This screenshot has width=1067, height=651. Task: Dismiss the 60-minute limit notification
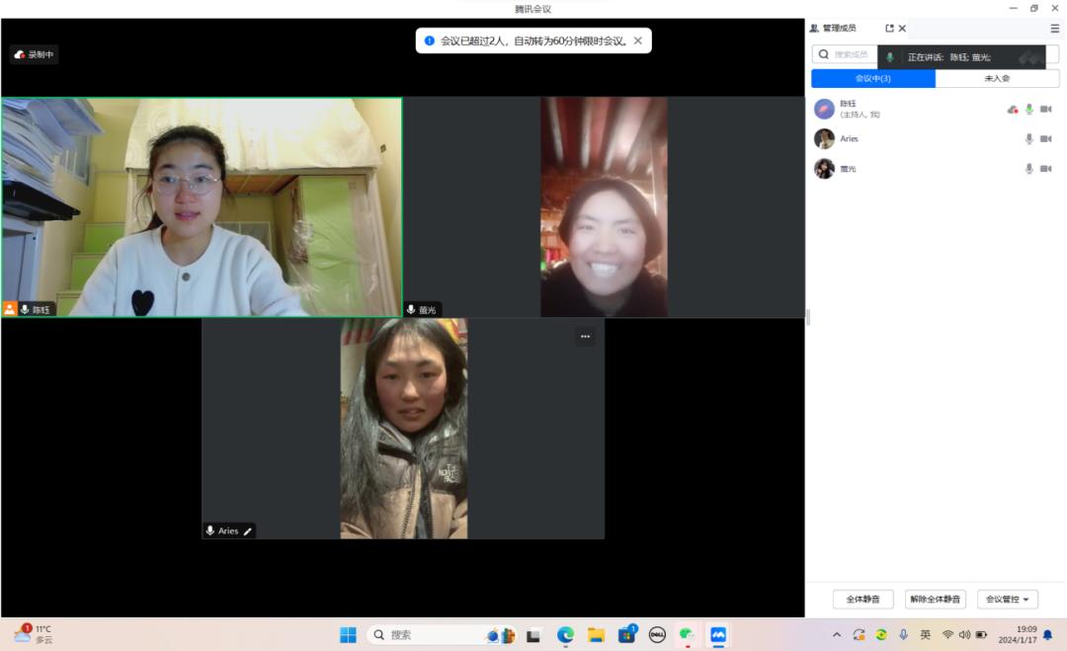[x=638, y=41]
